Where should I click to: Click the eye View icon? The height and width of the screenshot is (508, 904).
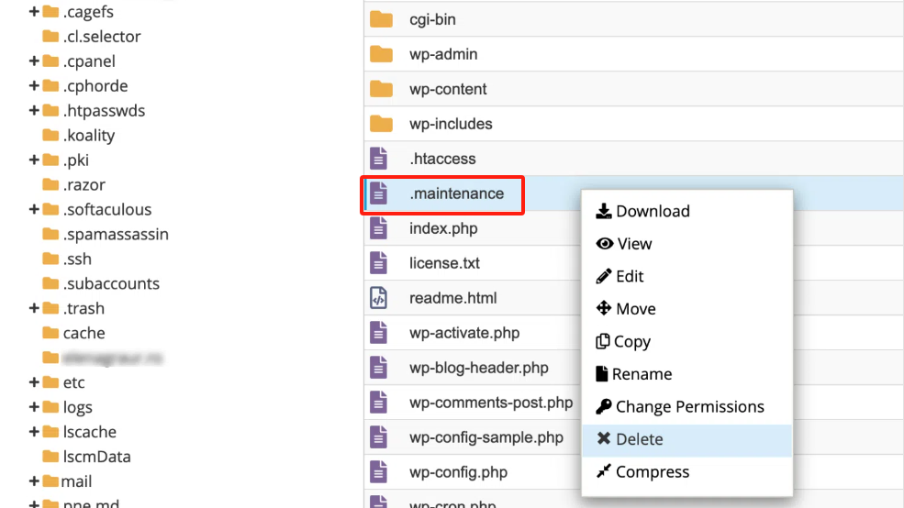pos(604,244)
